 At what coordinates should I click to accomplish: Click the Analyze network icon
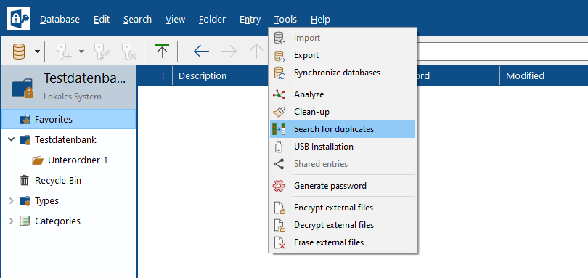point(279,94)
